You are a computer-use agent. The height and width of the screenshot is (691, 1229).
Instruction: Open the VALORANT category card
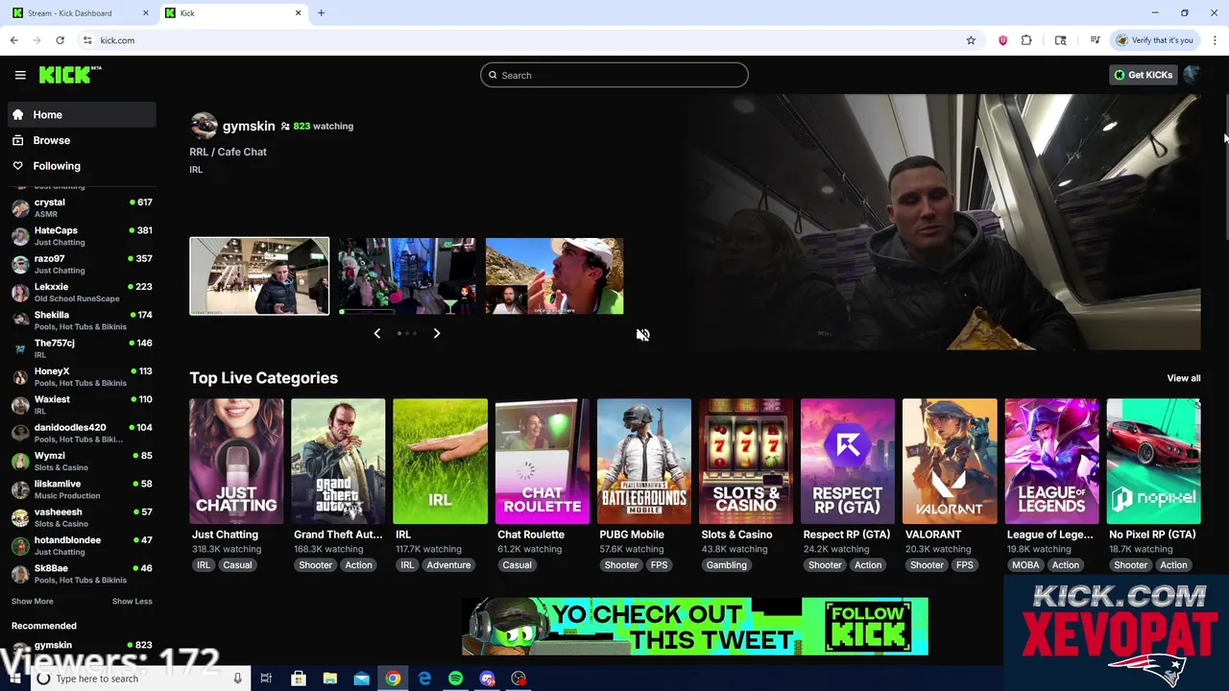tap(950, 462)
